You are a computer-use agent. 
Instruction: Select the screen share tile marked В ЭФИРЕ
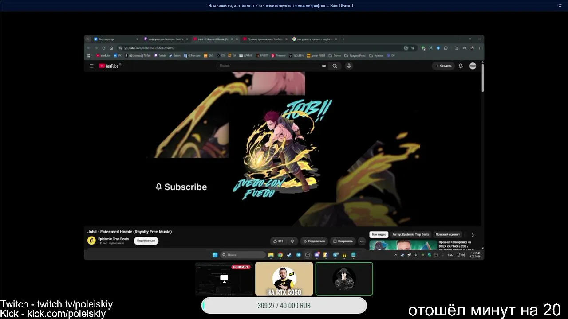224,279
